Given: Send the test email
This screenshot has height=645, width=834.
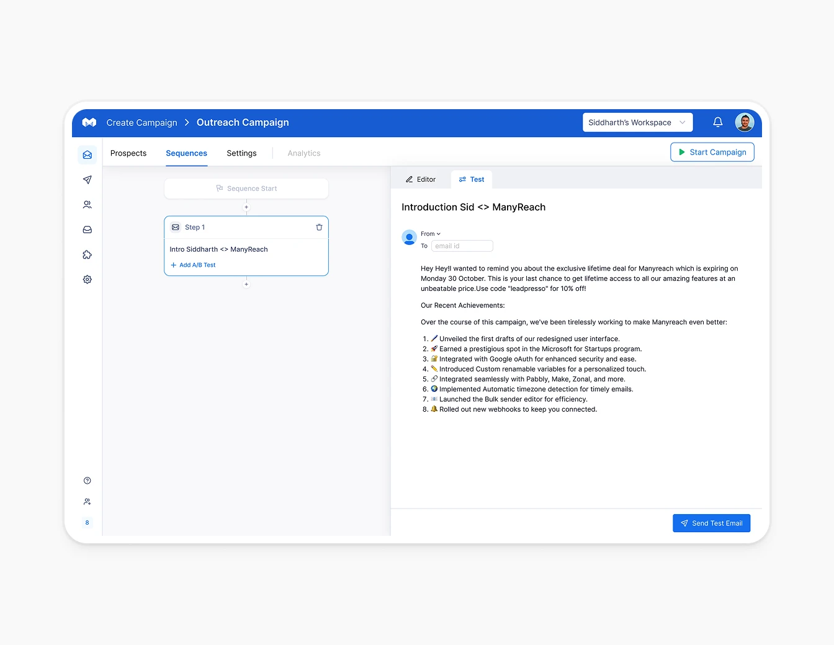Looking at the screenshot, I should click(711, 523).
